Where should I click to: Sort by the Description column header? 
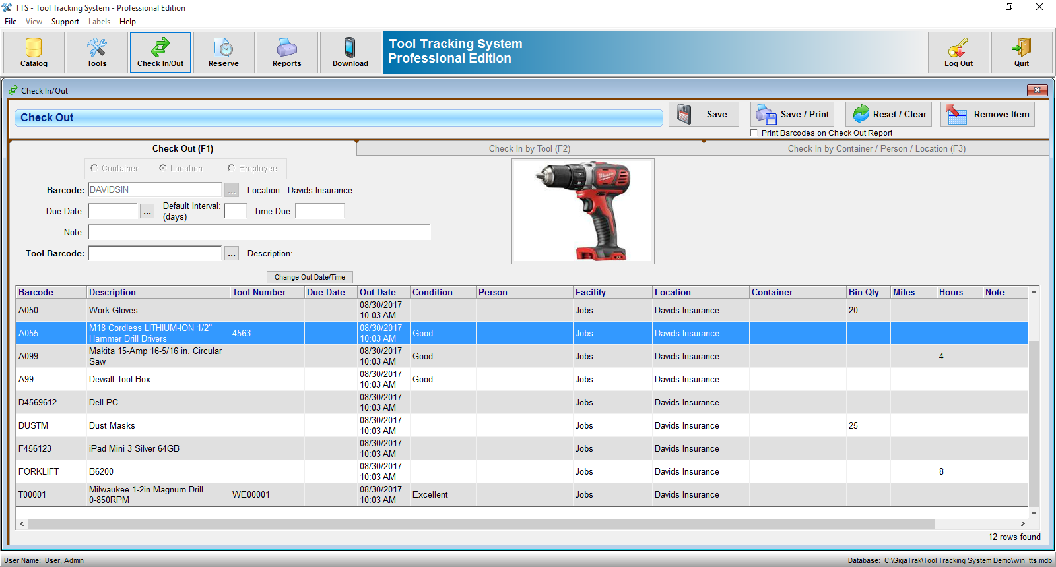pyautogui.click(x=158, y=292)
